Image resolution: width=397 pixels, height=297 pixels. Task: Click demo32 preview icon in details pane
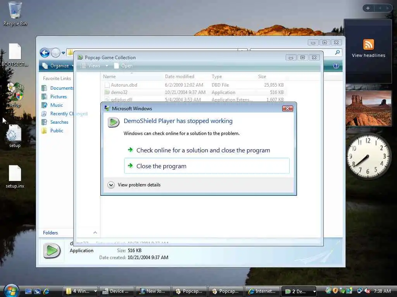coord(52,251)
